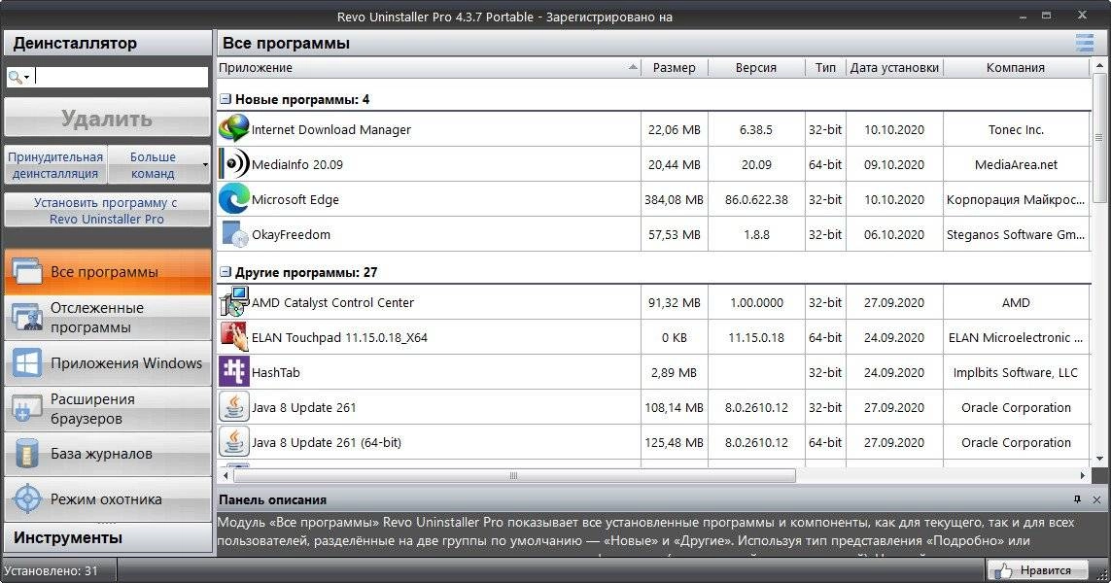Click the Панель описания title
1111x583 pixels.
click(x=273, y=500)
